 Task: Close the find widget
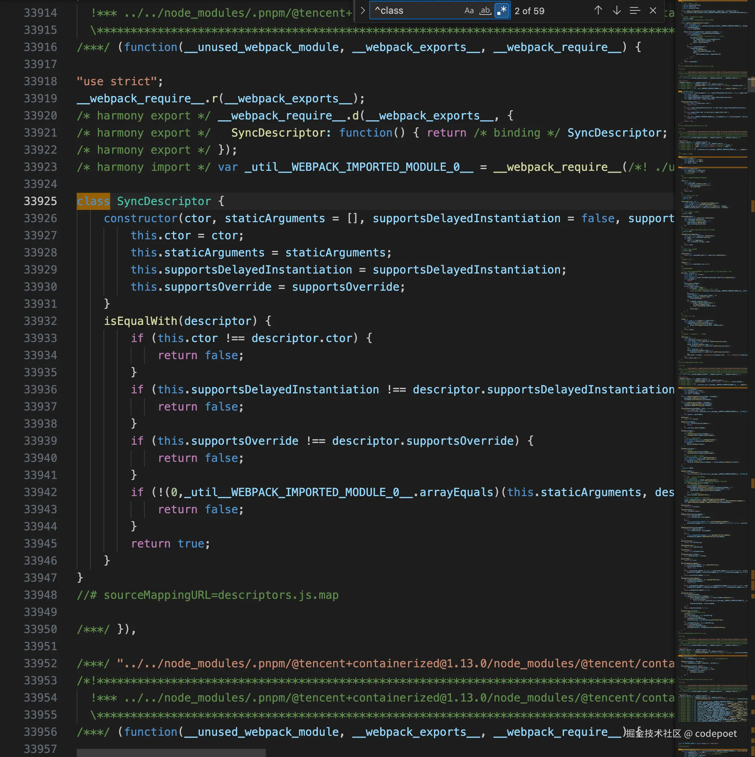(x=653, y=10)
